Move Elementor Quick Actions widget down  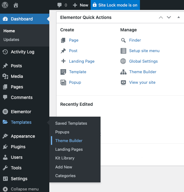[x=169, y=17]
